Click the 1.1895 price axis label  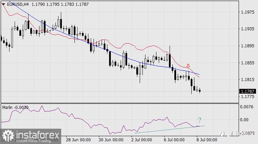[x=247, y=46]
